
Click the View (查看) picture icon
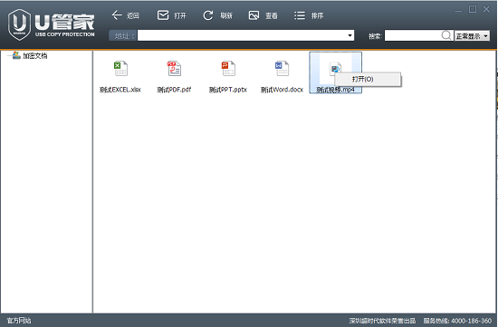tap(254, 15)
